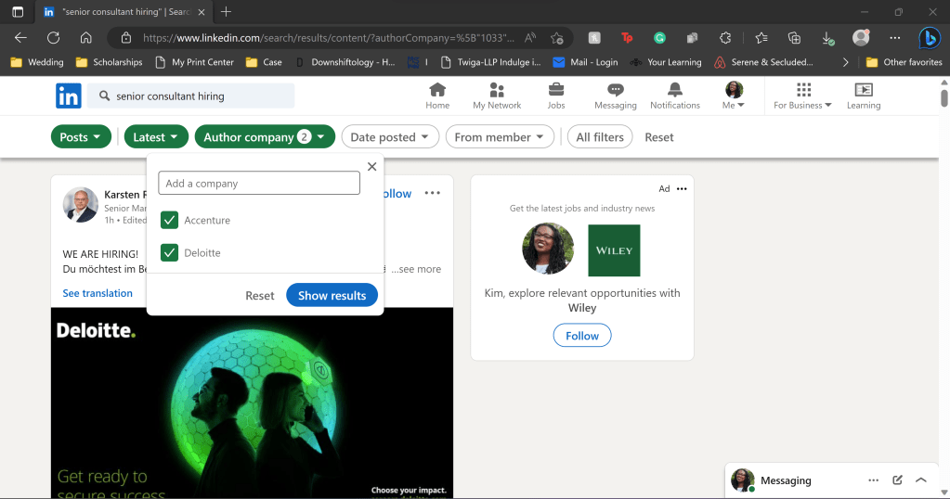950x499 pixels.
Task: Type in Add a company field
Action: [259, 184]
